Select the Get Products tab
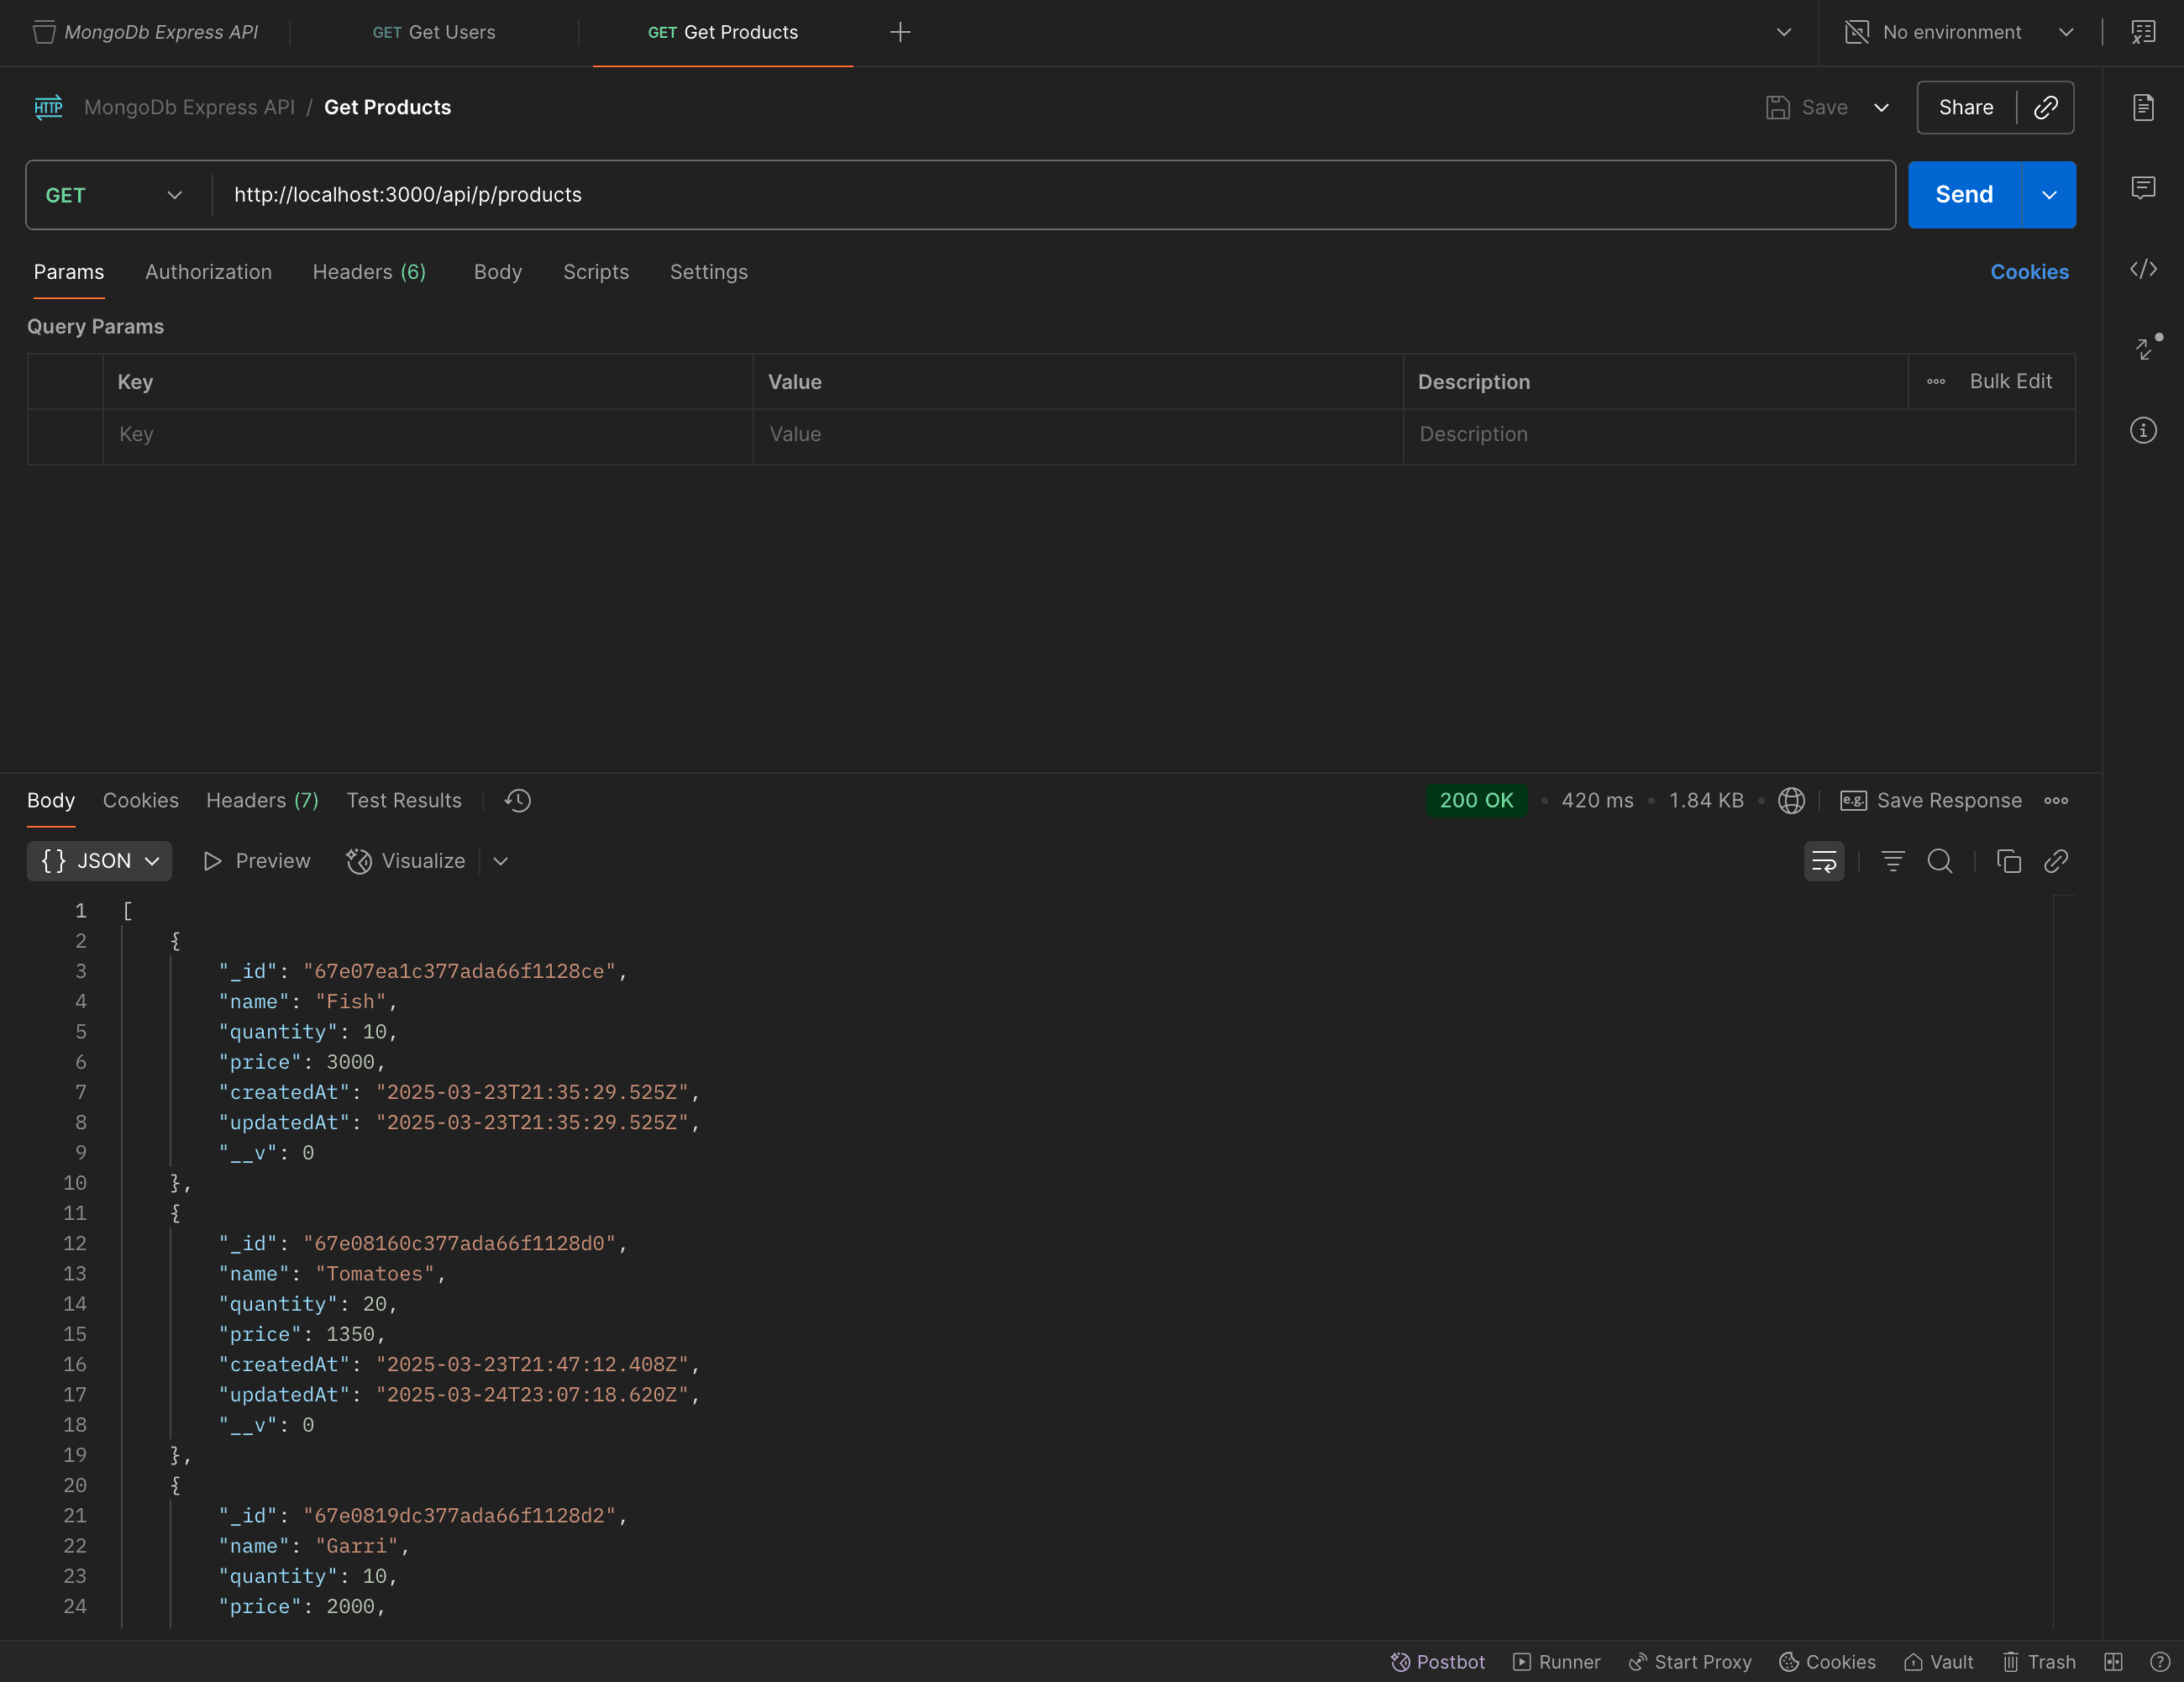Viewport: 2184px width, 1682px height. click(723, 32)
